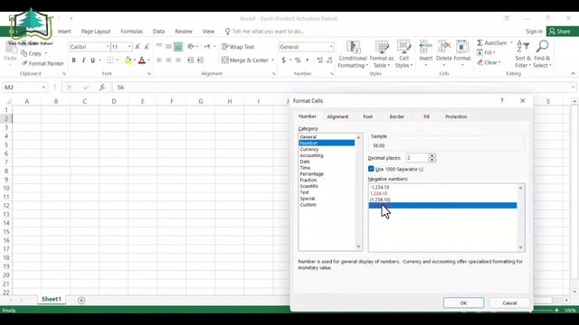Click the Insert Function fx icon
The image size is (579, 325).
coord(102,88)
